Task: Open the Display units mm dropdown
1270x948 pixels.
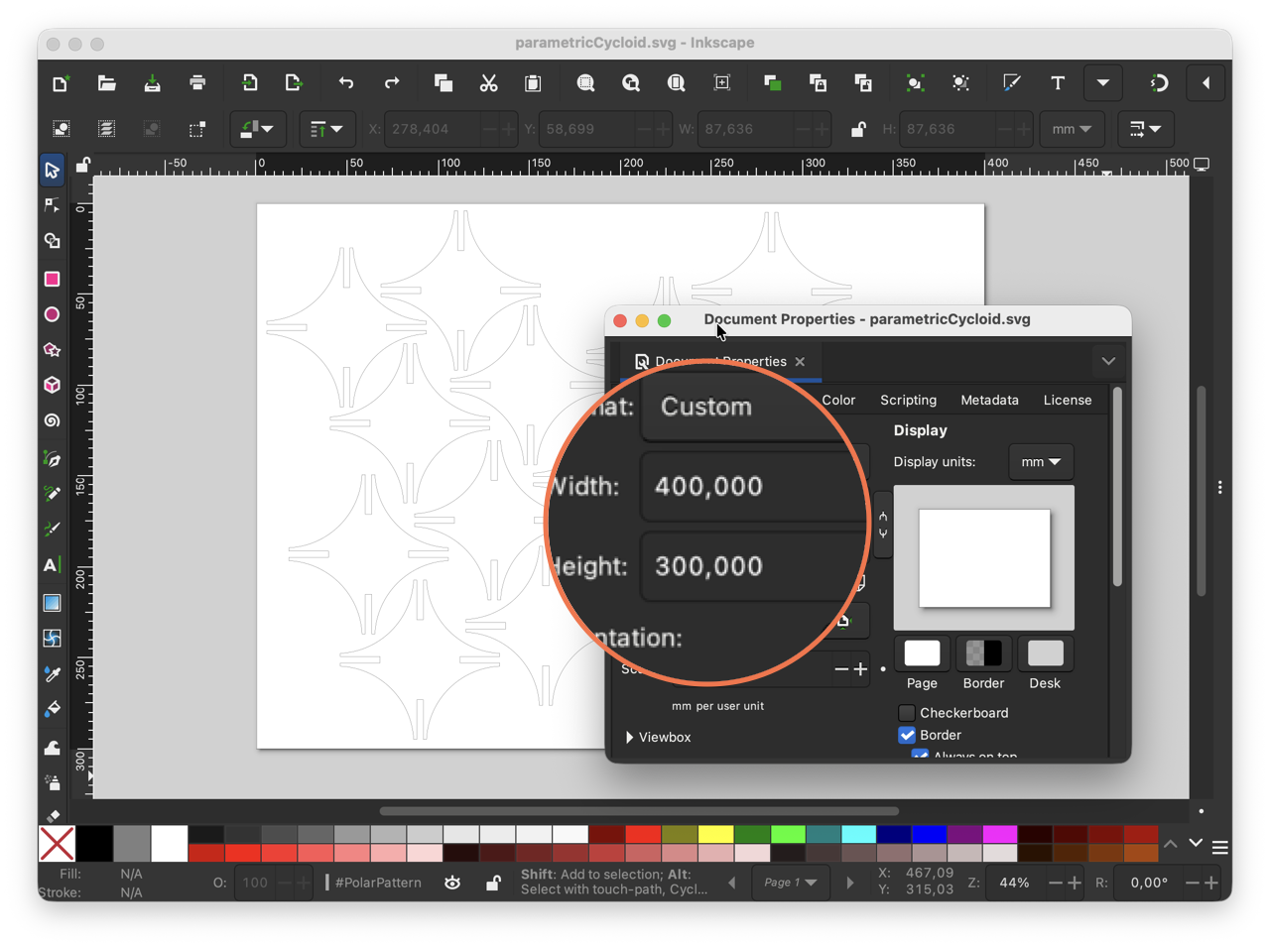Action: click(1041, 462)
